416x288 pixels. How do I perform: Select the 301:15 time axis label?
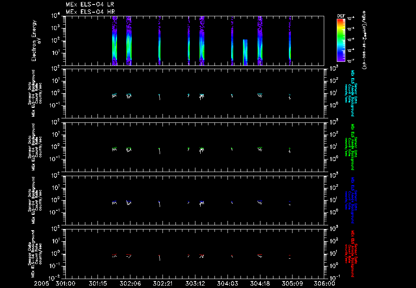98,284
